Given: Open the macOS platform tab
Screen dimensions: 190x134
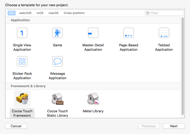Looking at the screenshot, I should tap(54, 13).
